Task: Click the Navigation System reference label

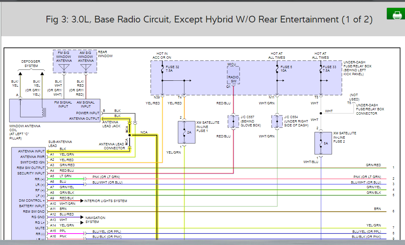Action: pos(95,220)
